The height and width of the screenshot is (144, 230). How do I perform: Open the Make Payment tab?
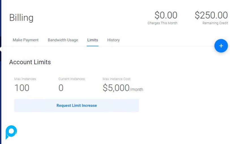(x=25, y=40)
